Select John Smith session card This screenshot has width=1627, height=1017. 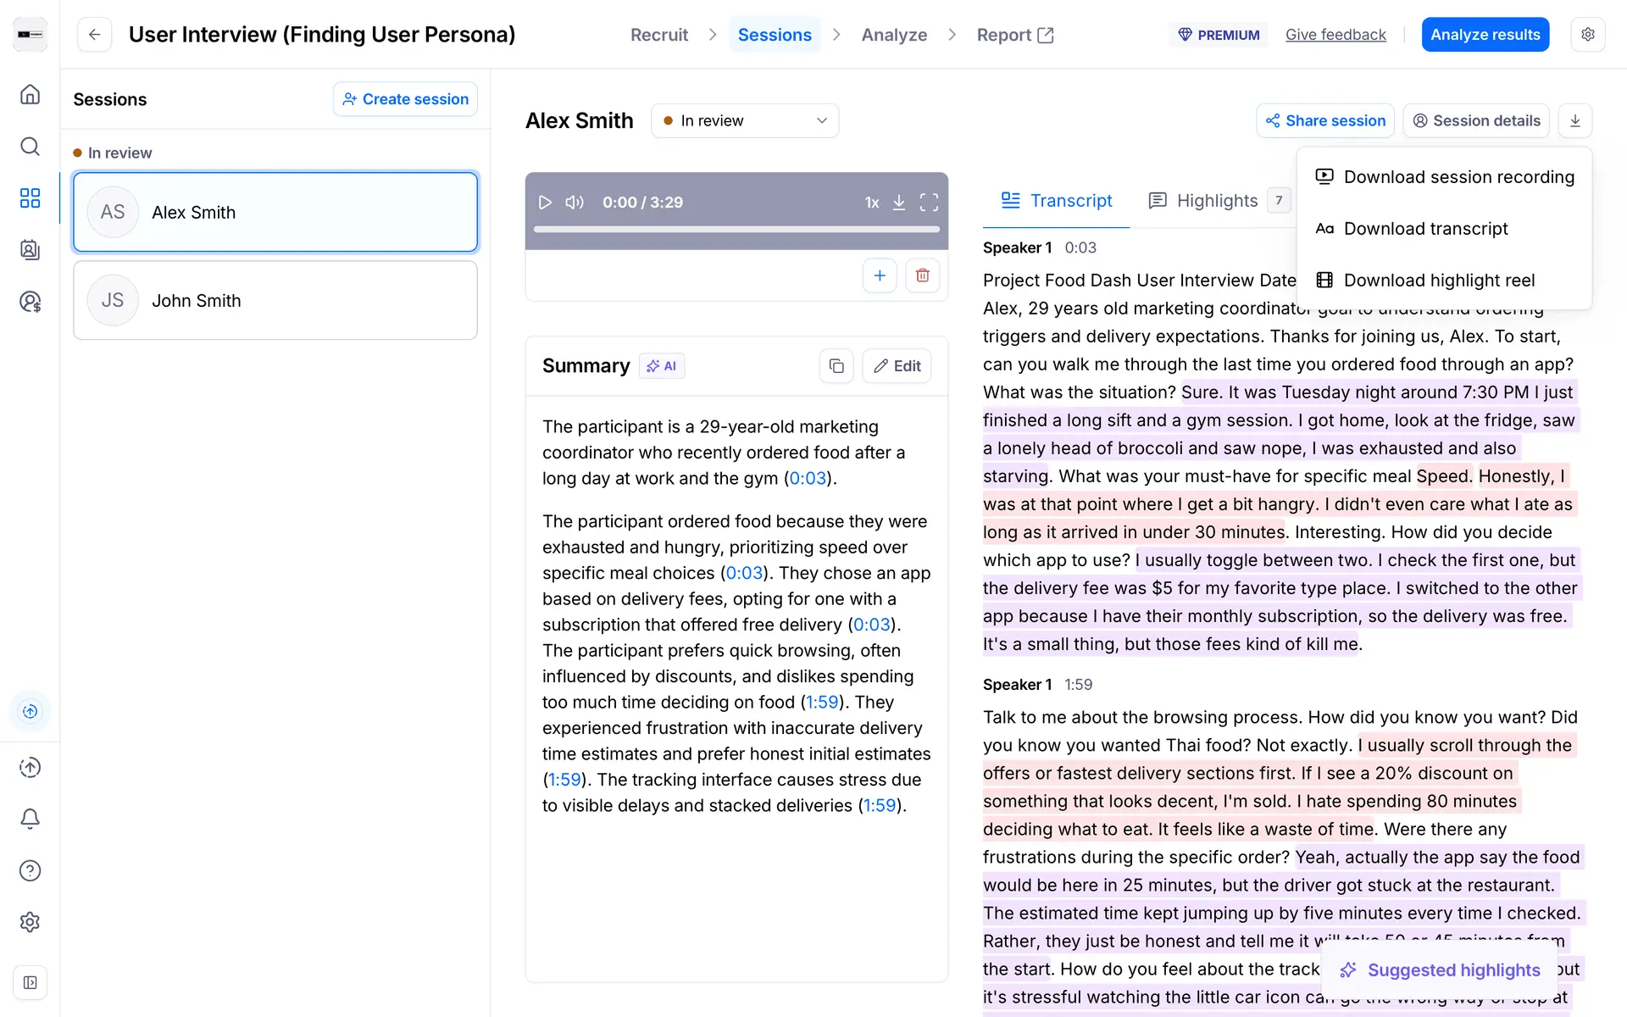coord(275,300)
